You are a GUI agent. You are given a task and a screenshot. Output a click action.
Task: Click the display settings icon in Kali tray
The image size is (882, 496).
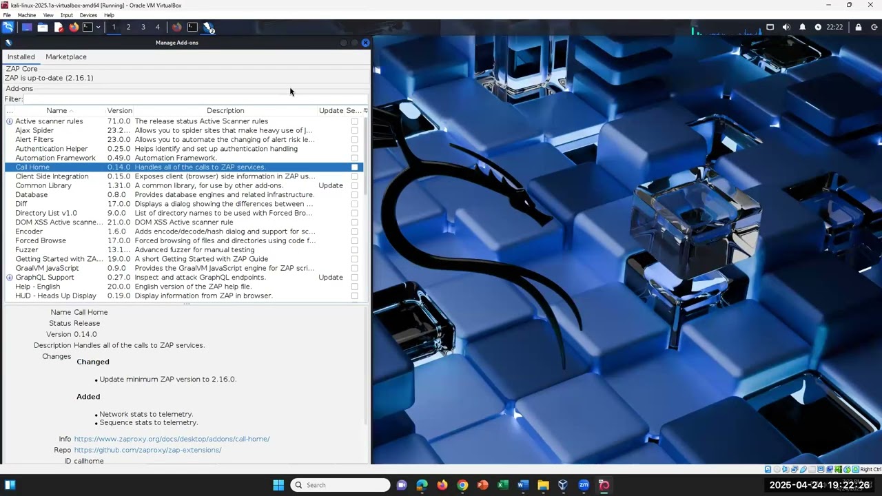click(770, 27)
